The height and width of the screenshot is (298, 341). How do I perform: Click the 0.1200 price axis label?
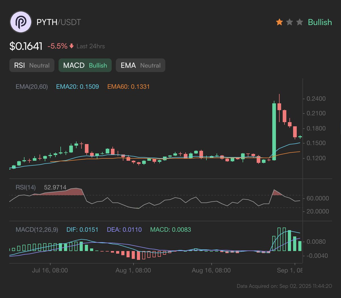point(316,158)
